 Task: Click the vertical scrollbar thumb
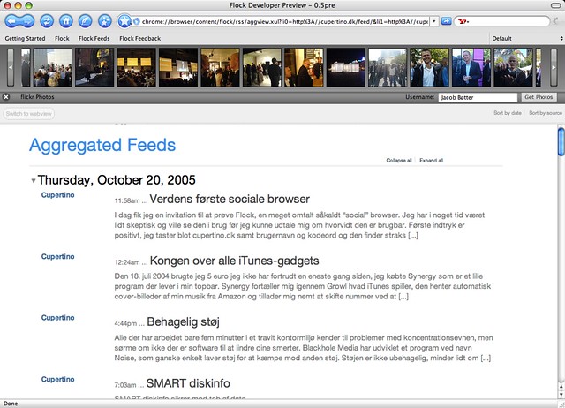pos(561,142)
